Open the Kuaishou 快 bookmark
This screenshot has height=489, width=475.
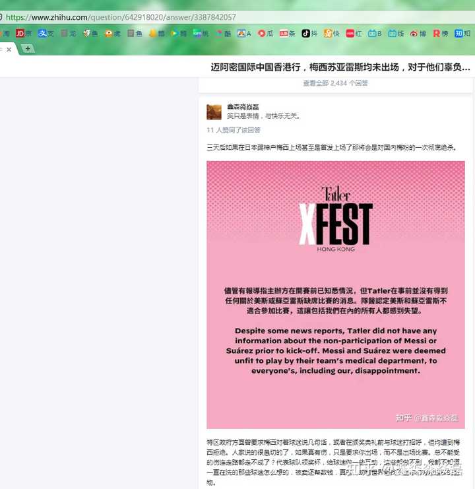pyautogui.click(x=332, y=34)
